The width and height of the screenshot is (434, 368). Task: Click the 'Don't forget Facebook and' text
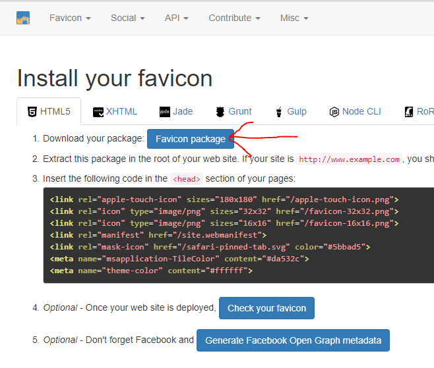click(x=140, y=340)
